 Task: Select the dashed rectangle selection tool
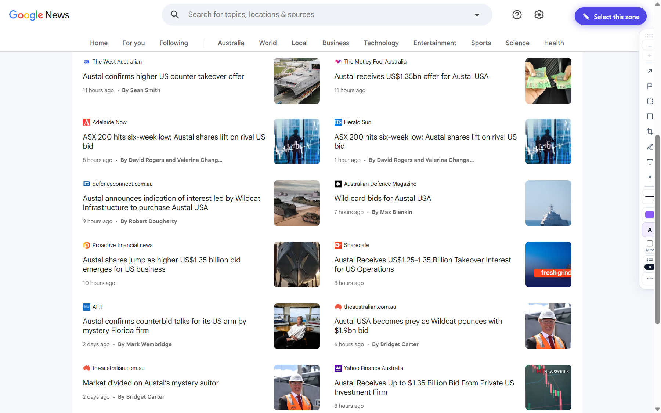coord(650,101)
